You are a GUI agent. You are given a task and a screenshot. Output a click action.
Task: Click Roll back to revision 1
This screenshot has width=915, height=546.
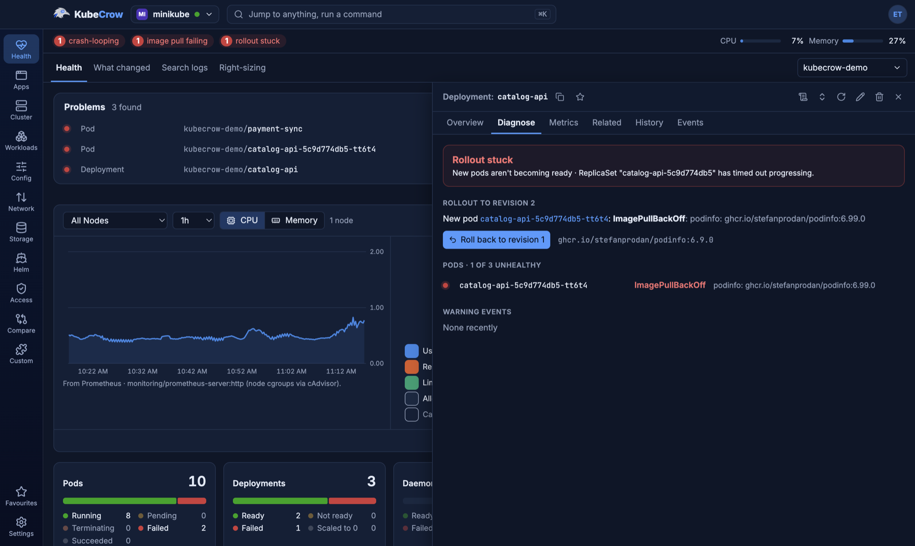coord(496,240)
